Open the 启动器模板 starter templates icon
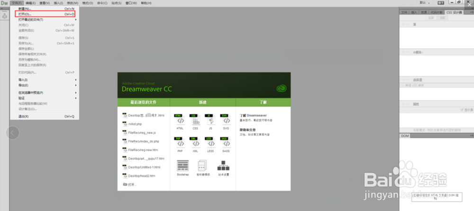Image resolution: width=474 pixels, height=211 pixels. pyautogui.click(x=202, y=166)
